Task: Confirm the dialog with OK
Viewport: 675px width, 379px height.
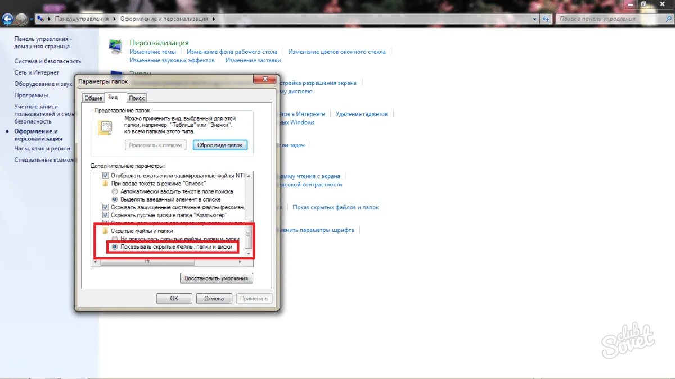Action: point(174,299)
